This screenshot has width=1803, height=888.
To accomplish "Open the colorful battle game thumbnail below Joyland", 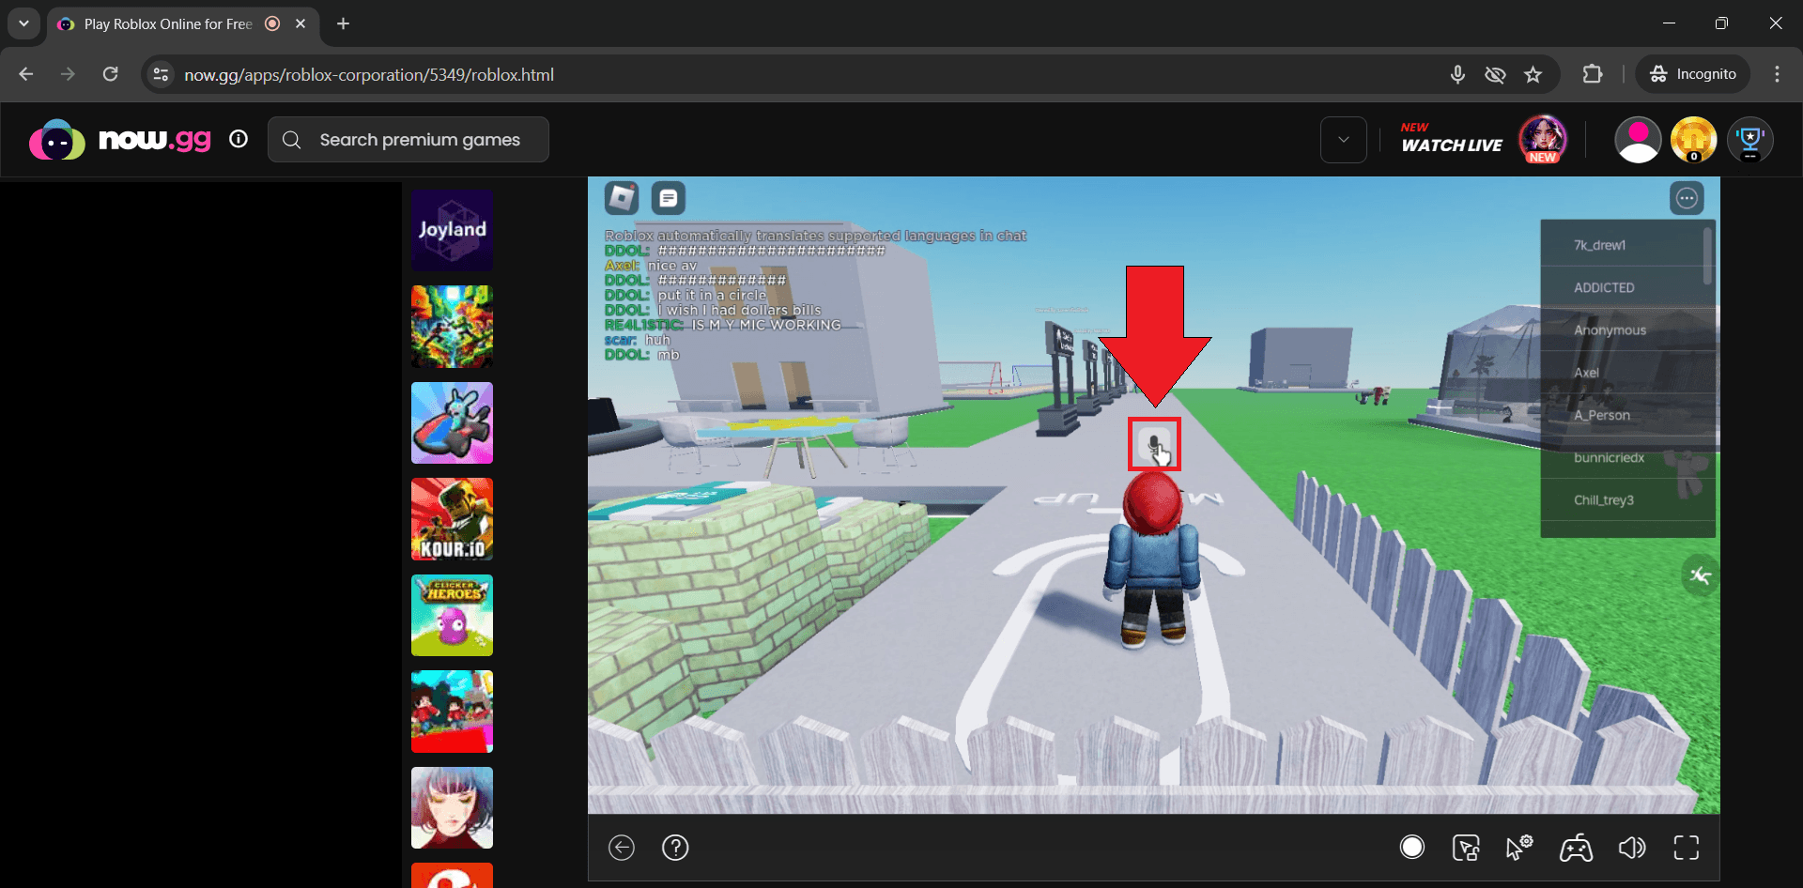I will point(452,327).
